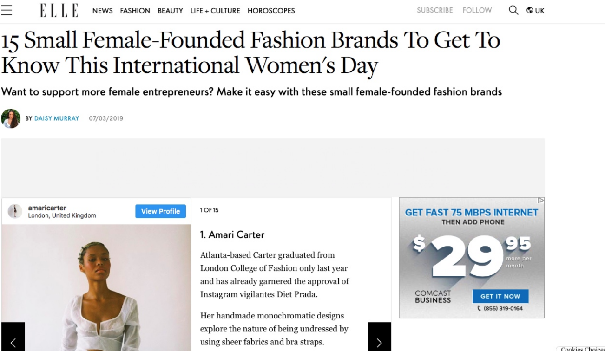Click the globe region icon beside UK

click(x=529, y=11)
